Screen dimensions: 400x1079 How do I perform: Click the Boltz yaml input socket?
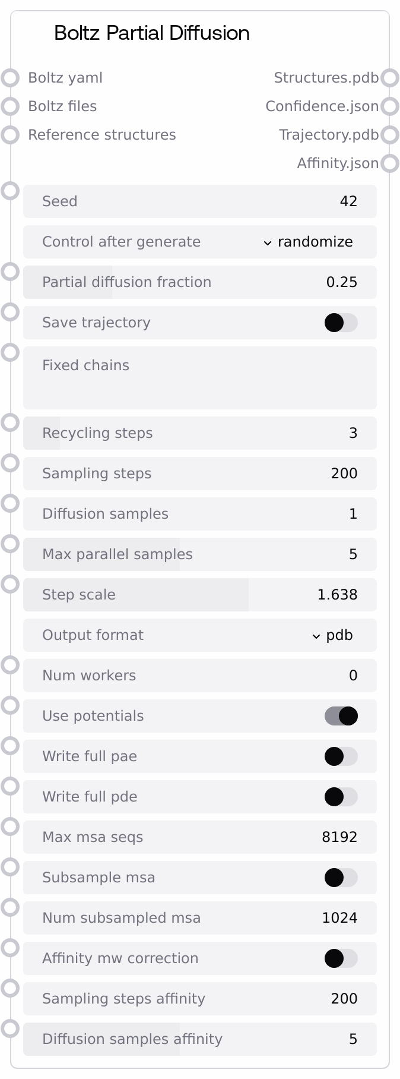10,78
